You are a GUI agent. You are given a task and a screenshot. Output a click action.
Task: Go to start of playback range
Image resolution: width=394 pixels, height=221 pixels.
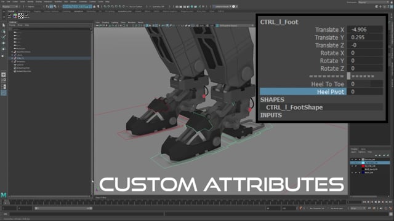364,202
